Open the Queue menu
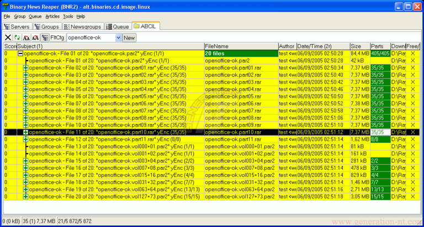This screenshot has height=227, width=424. coord(35,17)
